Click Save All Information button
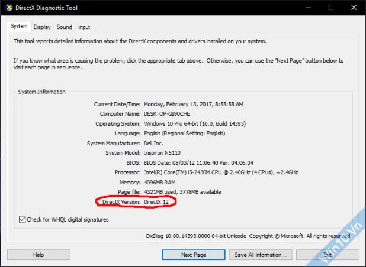Screen dimensions: 366x267 click(260, 255)
